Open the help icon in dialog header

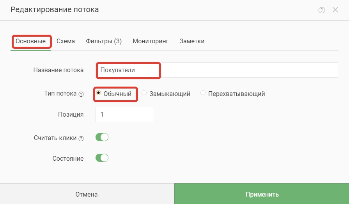point(321,10)
